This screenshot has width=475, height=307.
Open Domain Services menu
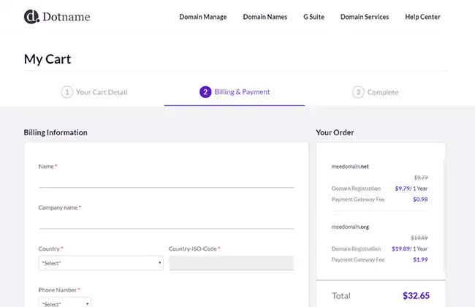click(365, 17)
